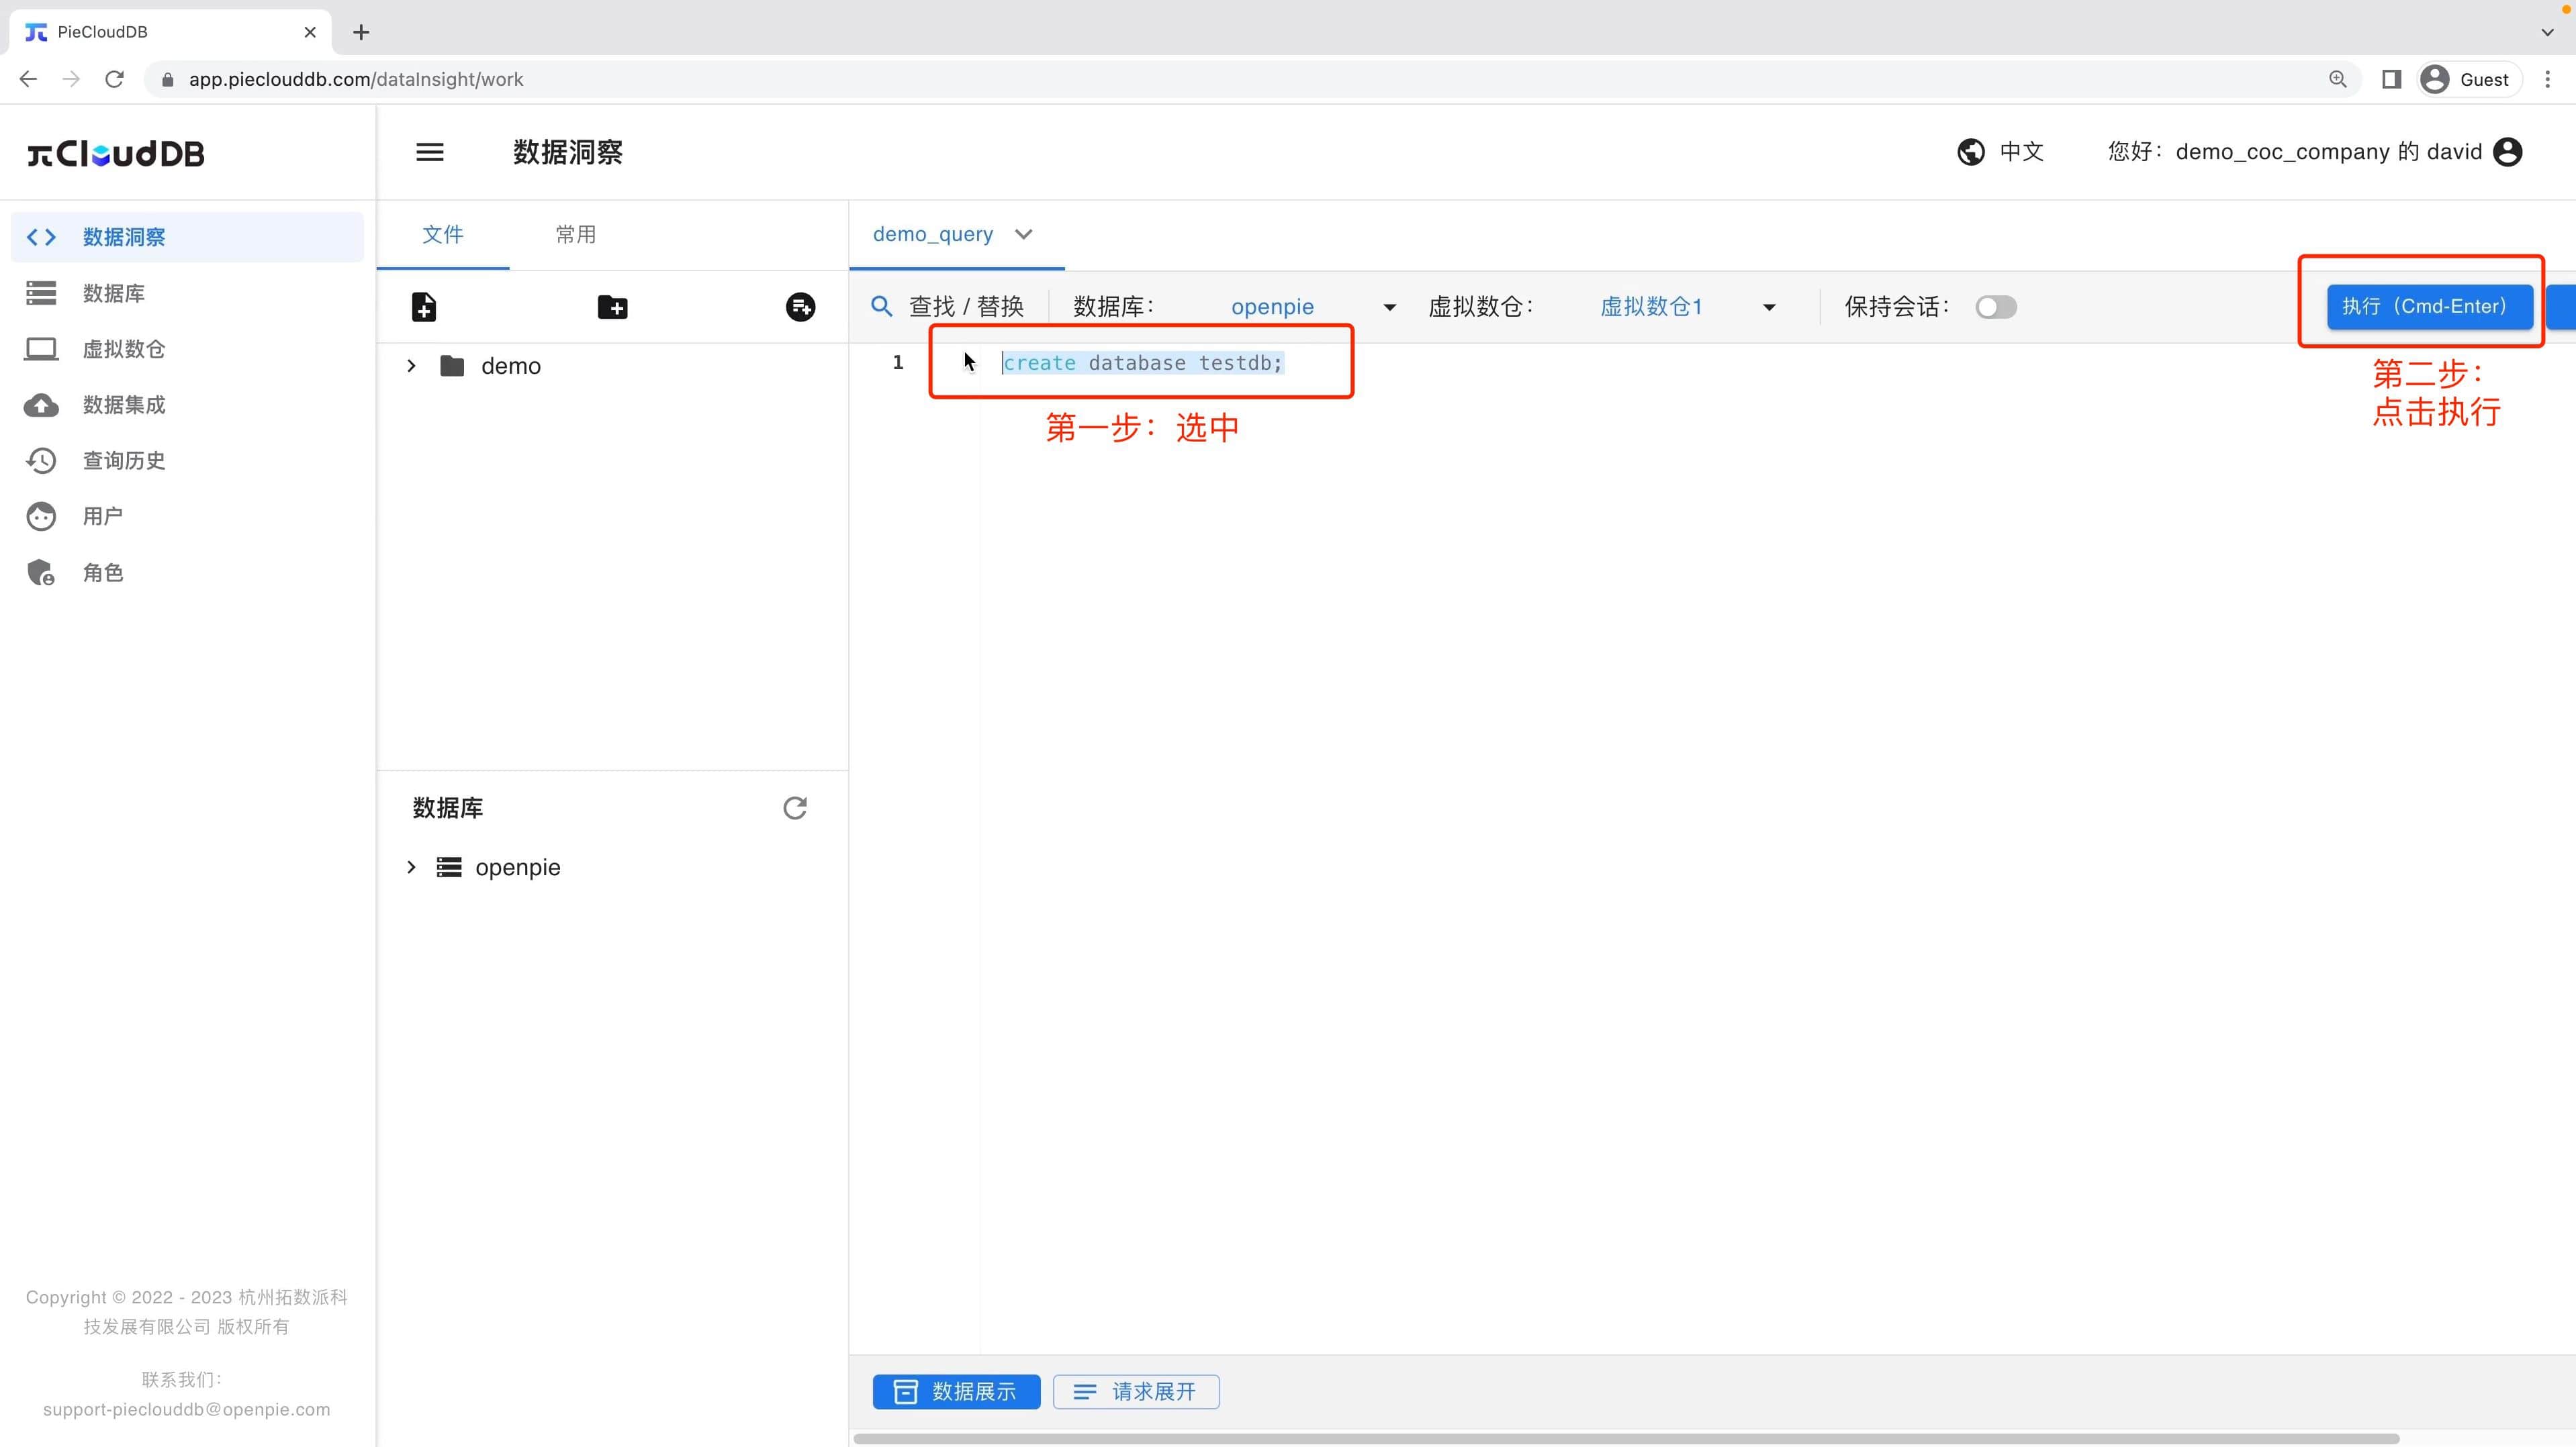Click the 执行 (Cmd-Enter) button
The width and height of the screenshot is (2576, 1447).
tap(2428, 307)
